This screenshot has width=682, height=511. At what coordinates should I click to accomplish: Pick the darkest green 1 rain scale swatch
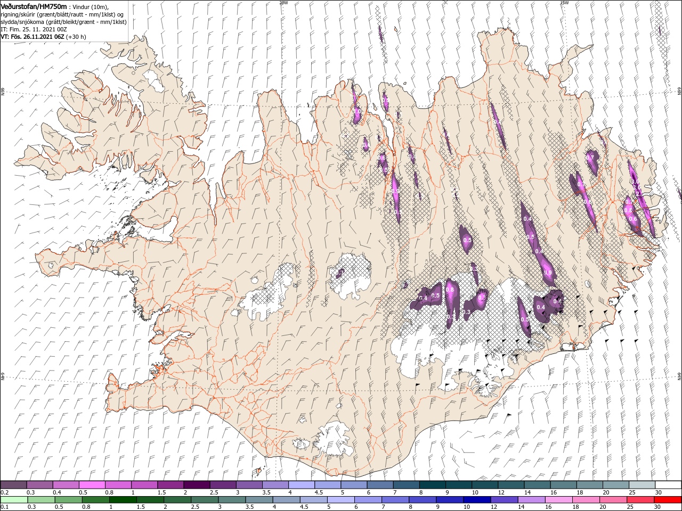(x=123, y=499)
